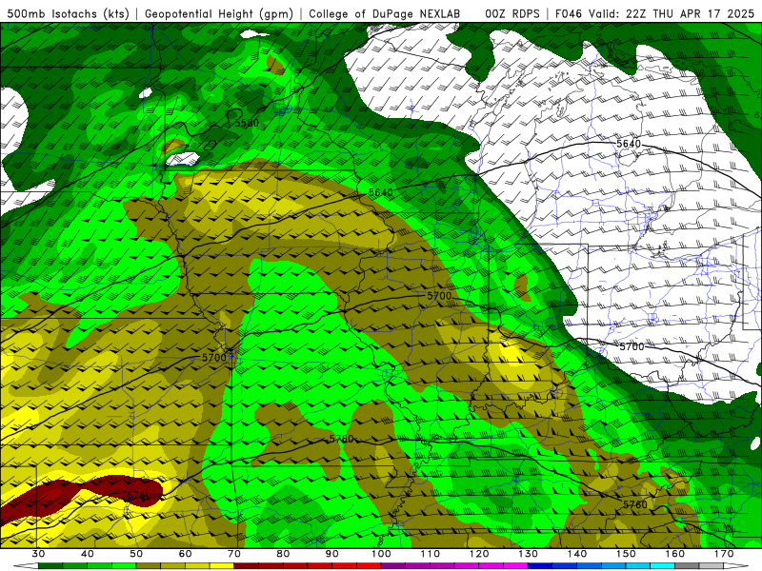Viewport: 762px width, 571px height.
Task: Click the dark red 70-75 kt legend swatch
Action: [x=247, y=566]
